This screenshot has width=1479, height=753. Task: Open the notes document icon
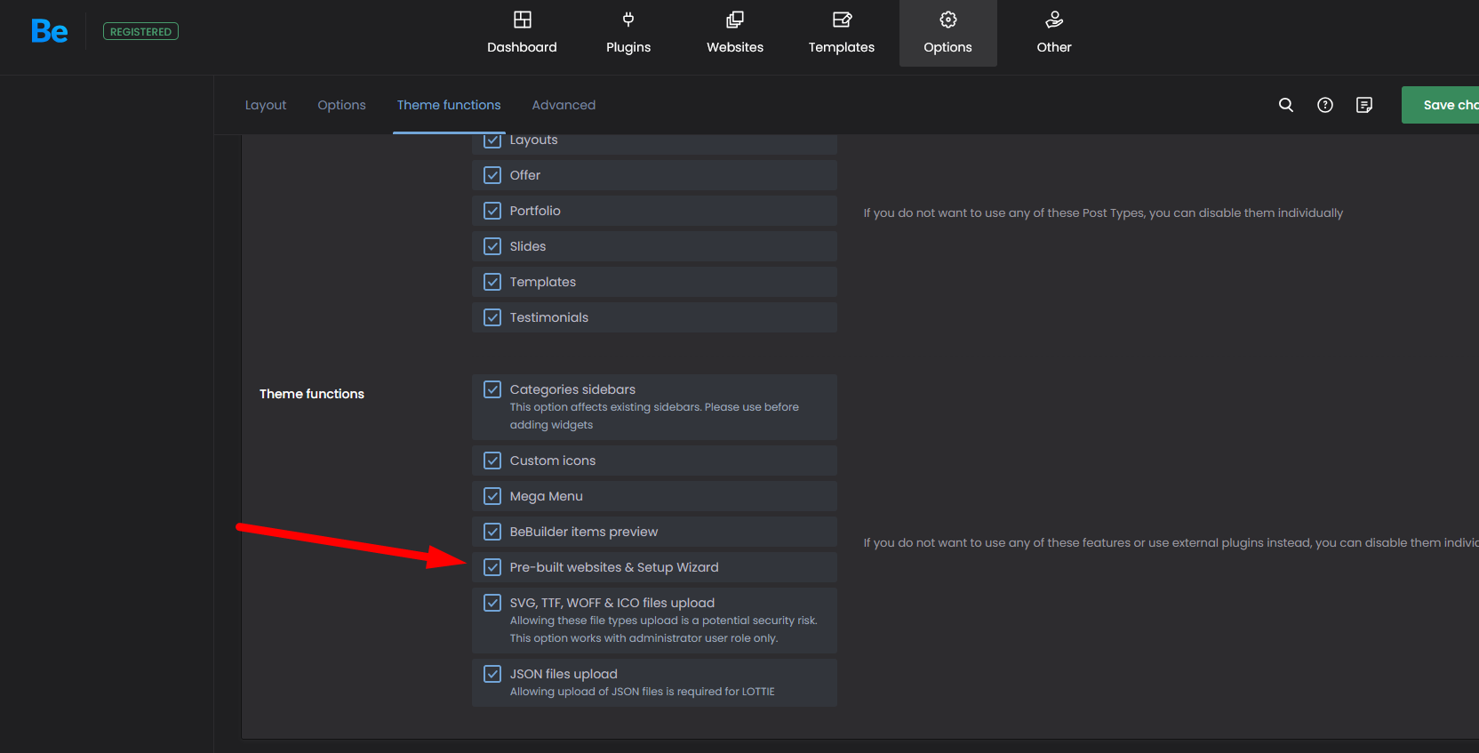click(x=1364, y=105)
